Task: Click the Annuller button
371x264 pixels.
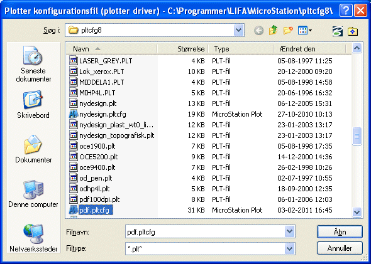Action: [x=340, y=248]
